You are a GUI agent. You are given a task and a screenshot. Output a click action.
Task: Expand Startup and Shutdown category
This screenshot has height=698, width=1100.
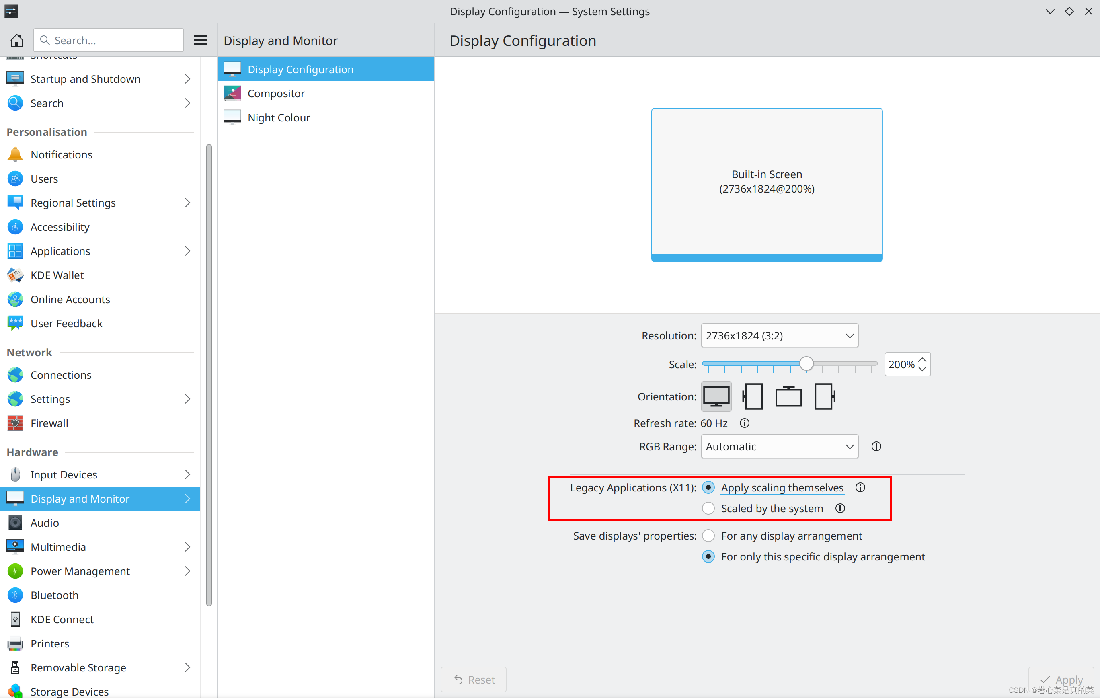187,79
